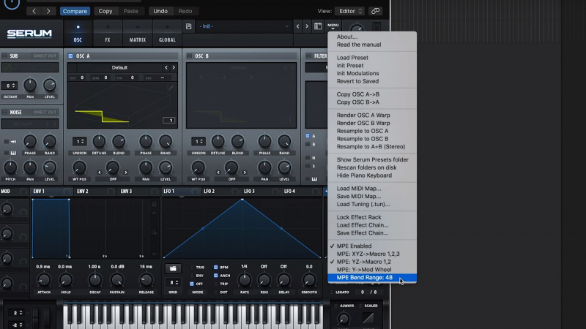Viewport: 586px width, 329px height.
Task: Click the noise one-shot arrow icon
Action: point(13,142)
